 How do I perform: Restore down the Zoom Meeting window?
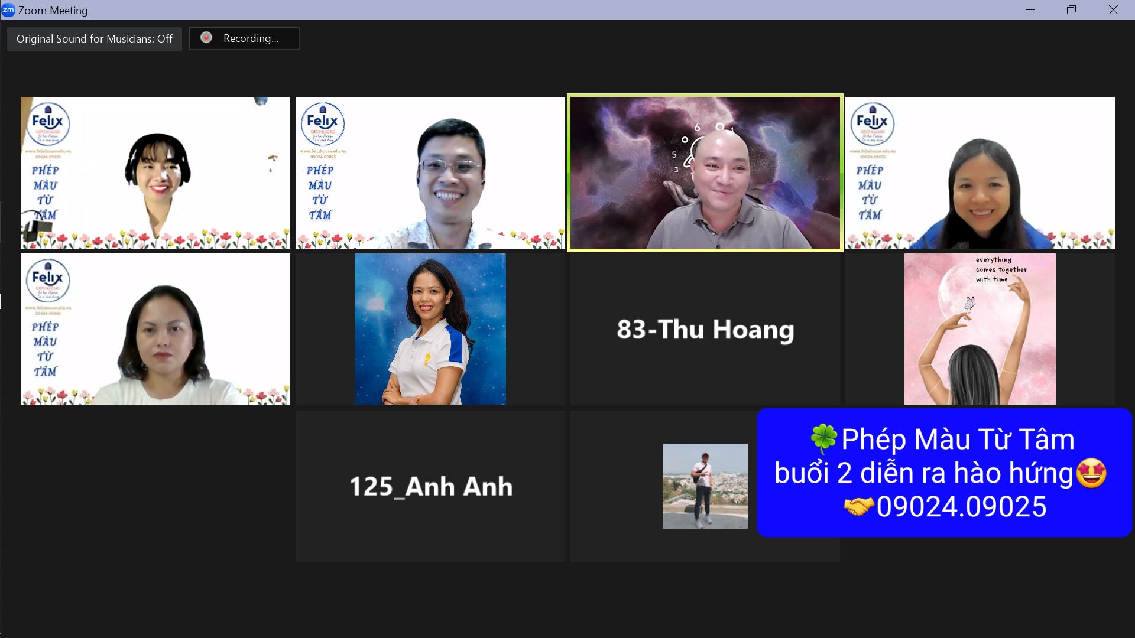pyautogui.click(x=1071, y=10)
